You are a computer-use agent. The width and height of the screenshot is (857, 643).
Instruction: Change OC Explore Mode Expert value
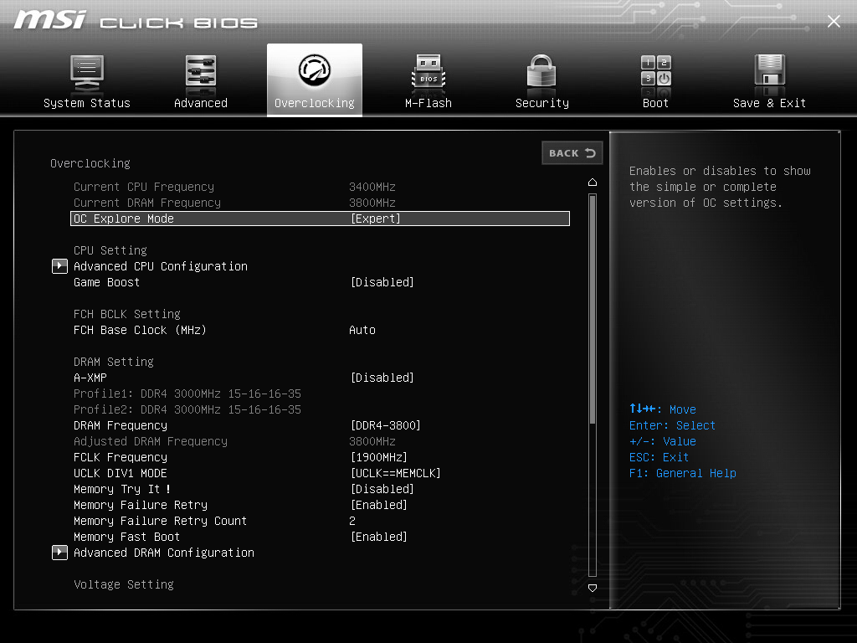[x=376, y=219]
